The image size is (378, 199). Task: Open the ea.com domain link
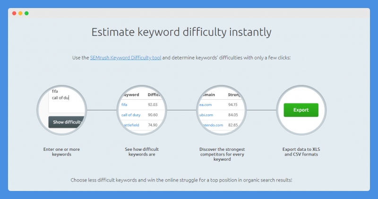[206, 104]
